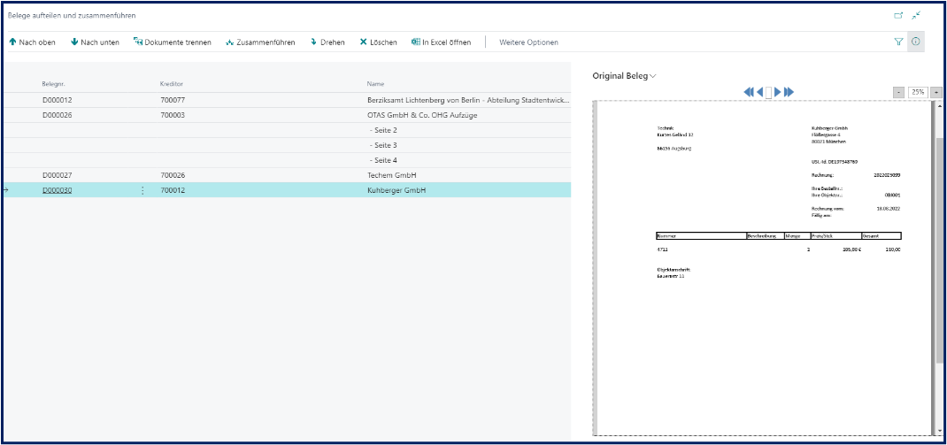
Task: Jump to last page of preview
Action: click(789, 92)
